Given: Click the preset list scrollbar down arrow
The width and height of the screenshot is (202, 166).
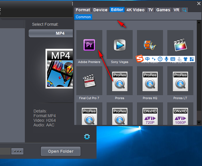Looking at the screenshot, I should pyautogui.click(x=199, y=122).
